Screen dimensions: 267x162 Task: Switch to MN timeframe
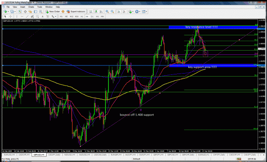click(x=103, y=17)
